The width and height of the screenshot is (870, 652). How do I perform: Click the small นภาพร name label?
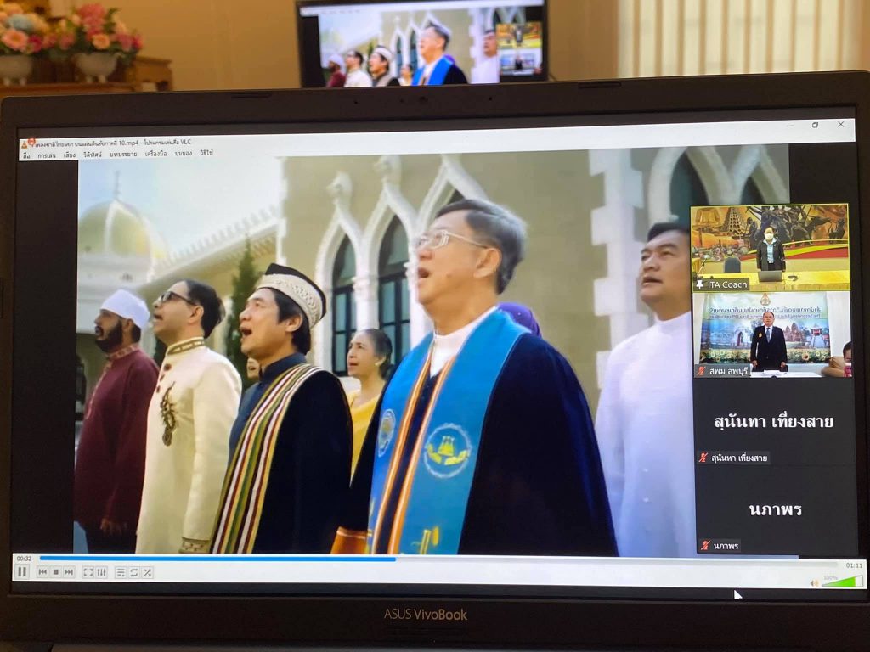click(726, 546)
